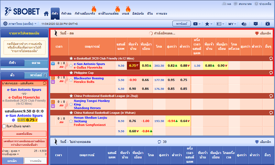Favorite the Henan Shedian Laojiu match star
This screenshot has height=165, width=275.
tap(71, 121)
